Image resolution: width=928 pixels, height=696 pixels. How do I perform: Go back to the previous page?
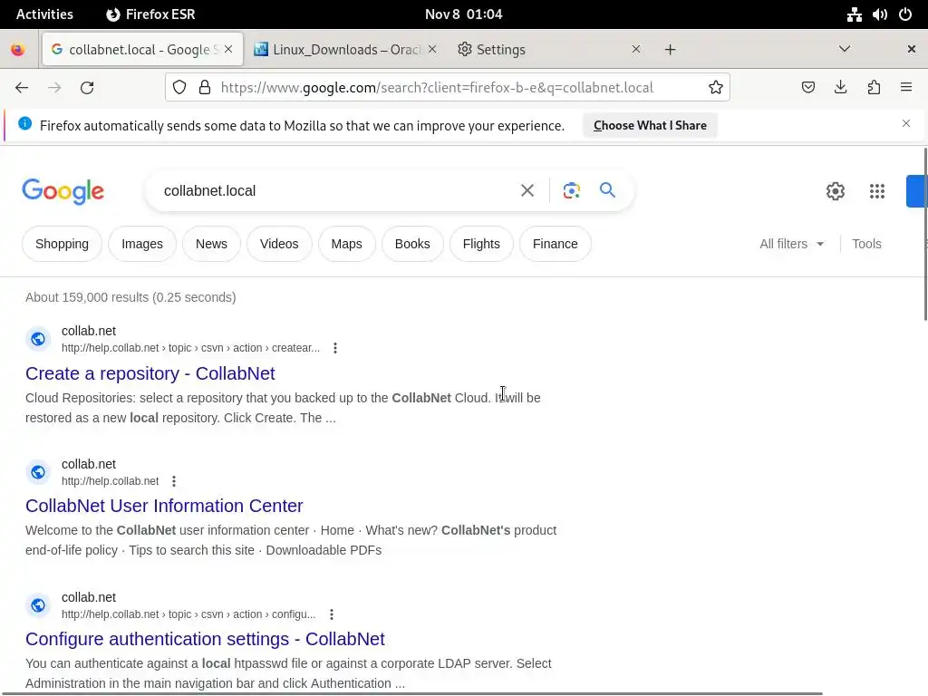pyautogui.click(x=22, y=88)
